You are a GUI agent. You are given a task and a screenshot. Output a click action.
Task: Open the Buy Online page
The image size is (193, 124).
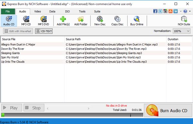(x=137, y=21)
